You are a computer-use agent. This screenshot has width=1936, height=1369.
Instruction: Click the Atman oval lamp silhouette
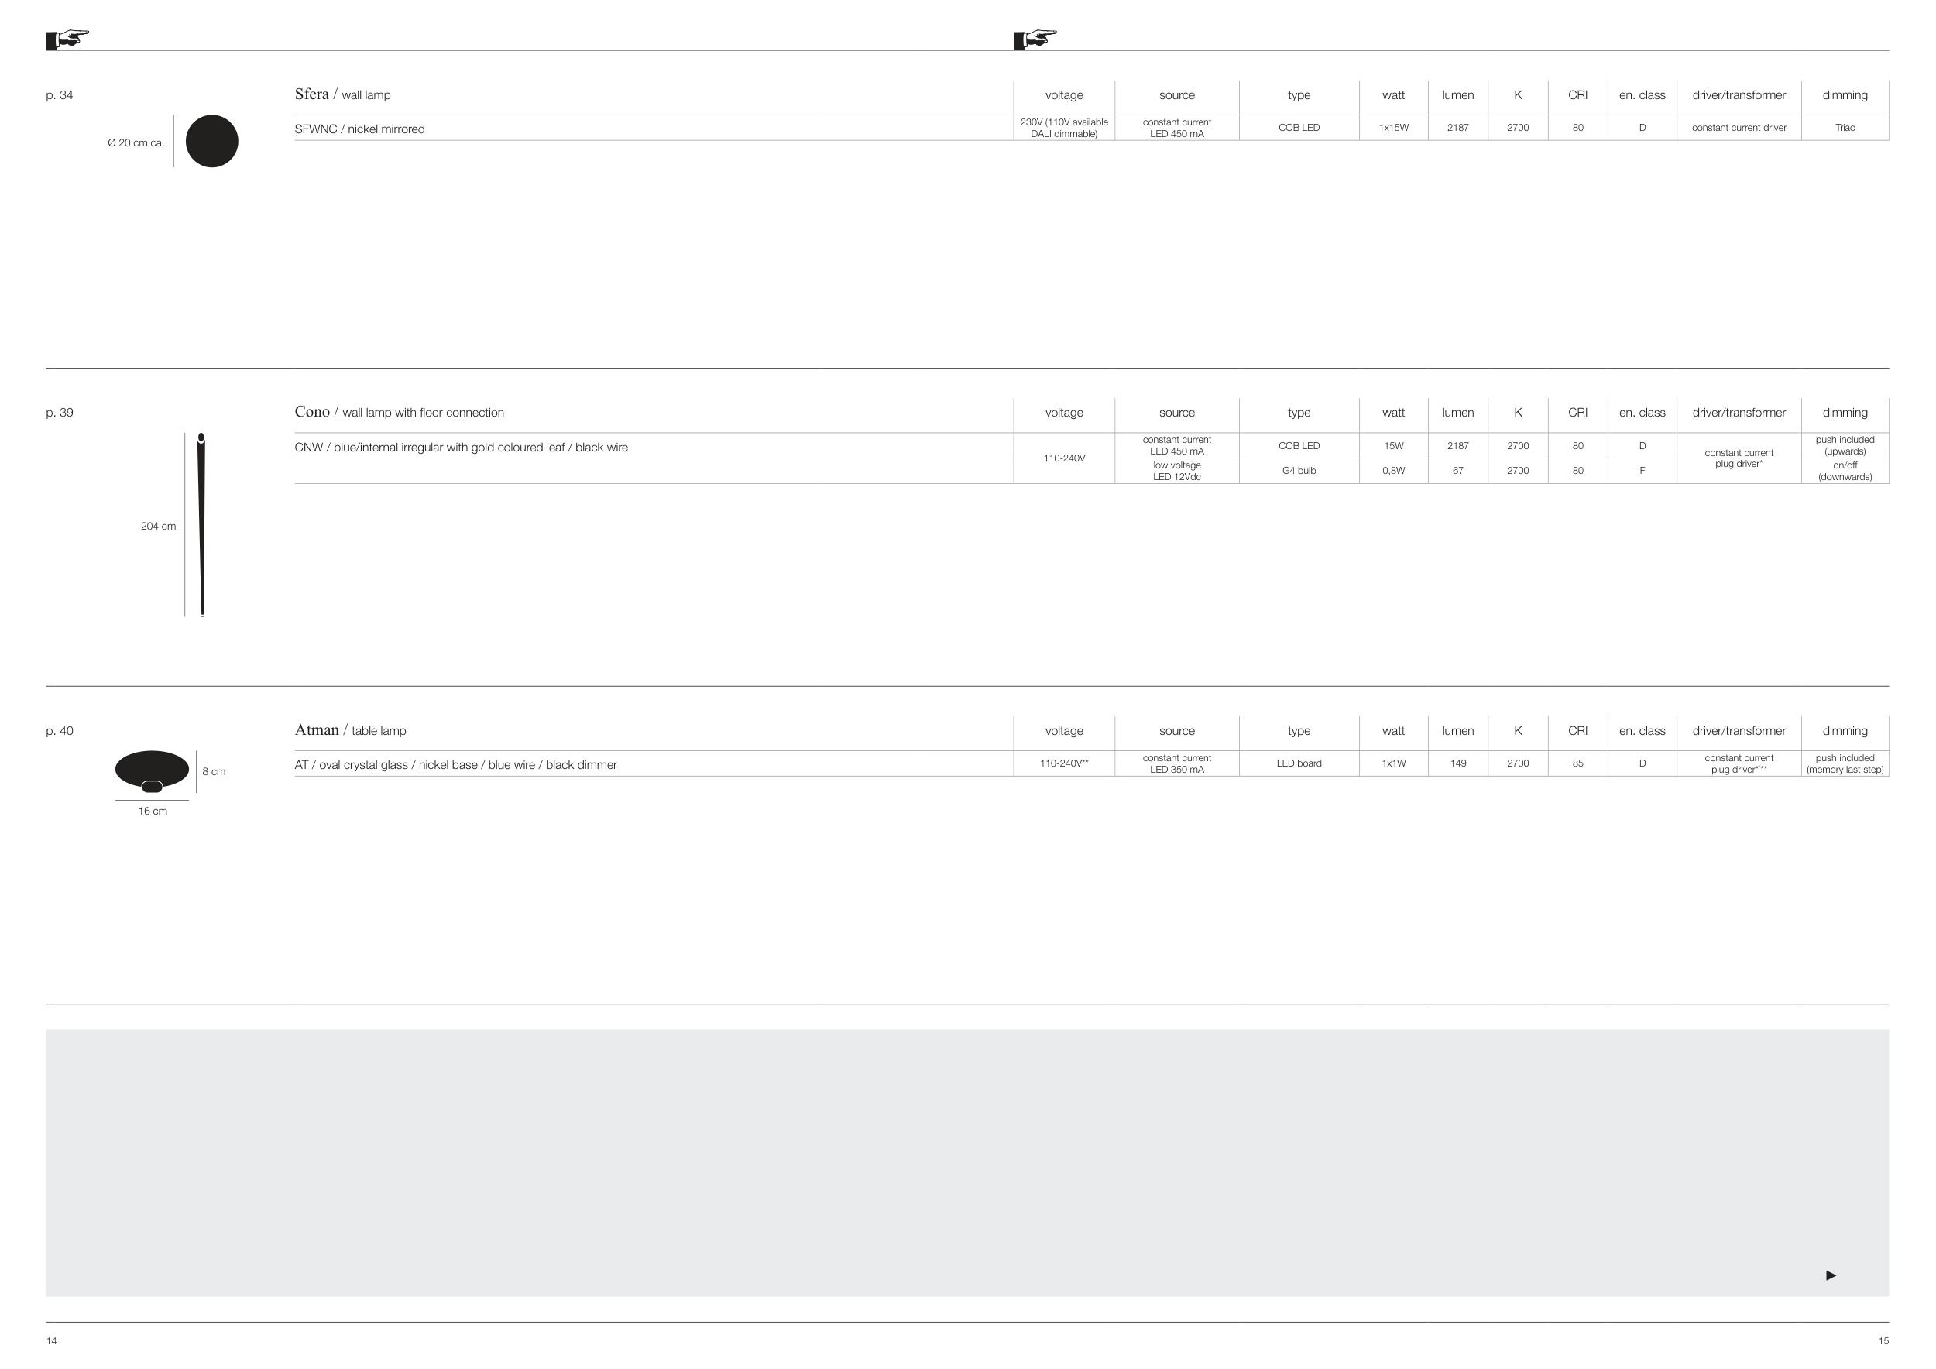click(x=152, y=770)
